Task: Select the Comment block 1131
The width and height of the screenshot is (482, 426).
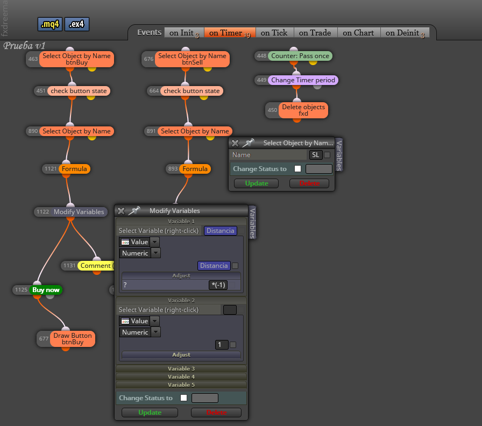Action: (x=95, y=266)
